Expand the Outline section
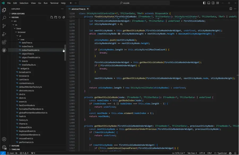239x155 pixels. (15, 145)
